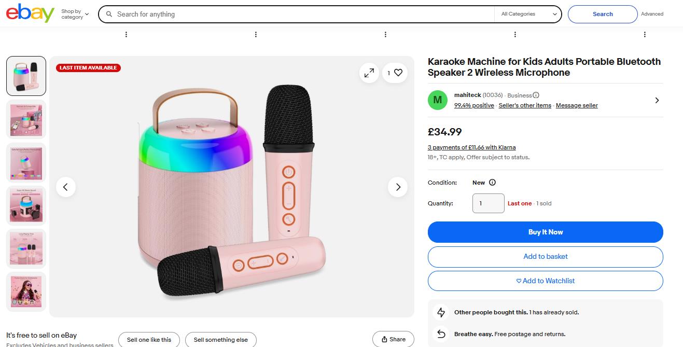Add item to watchlist with heart icon
This screenshot has height=347, width=683.
(398, 73)
